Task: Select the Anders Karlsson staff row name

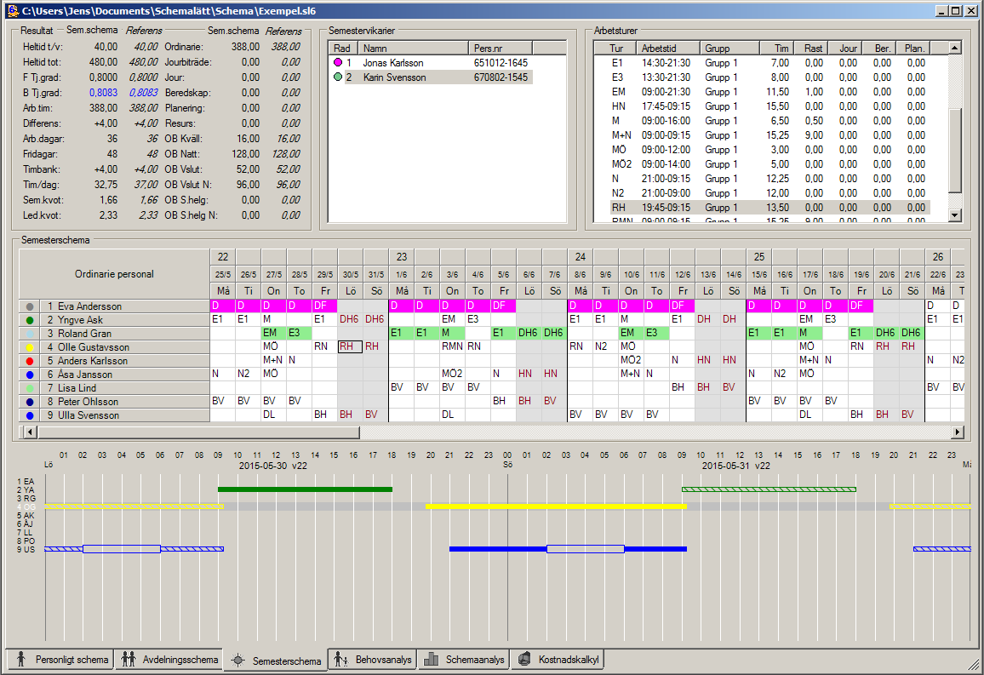Action: coord(92,362)
